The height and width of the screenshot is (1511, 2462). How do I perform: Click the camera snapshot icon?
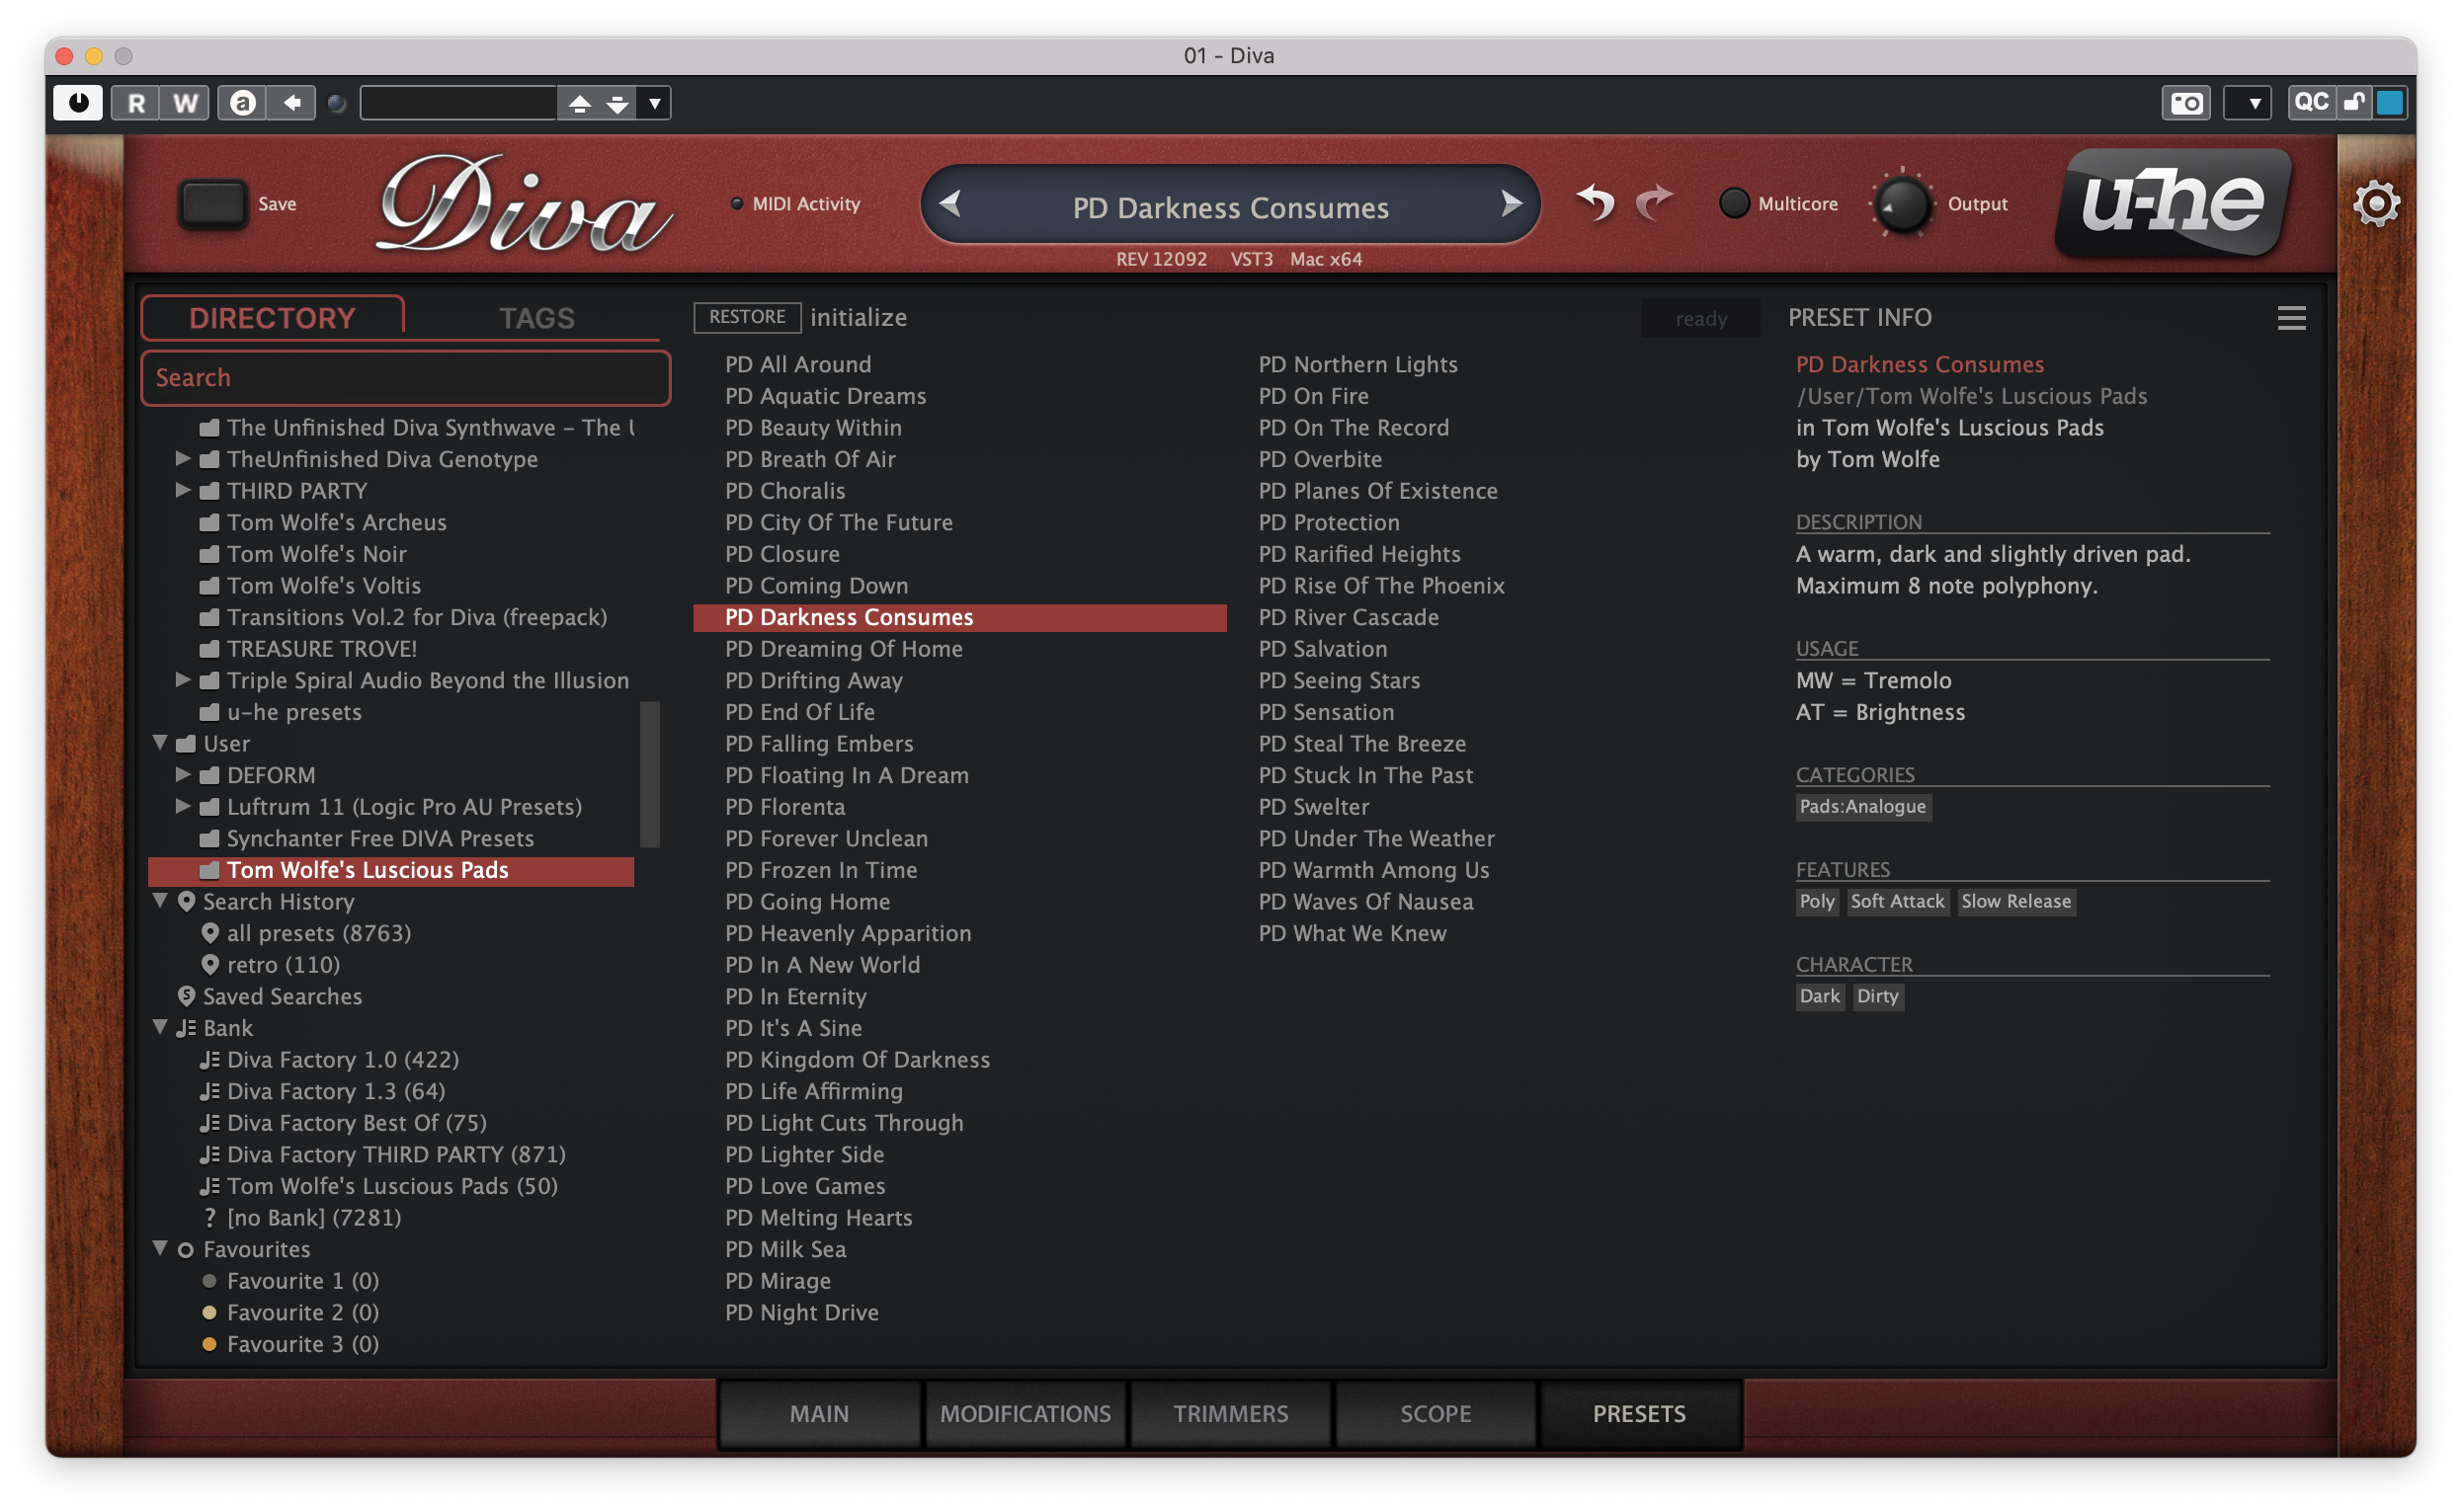pos(2185,103)
